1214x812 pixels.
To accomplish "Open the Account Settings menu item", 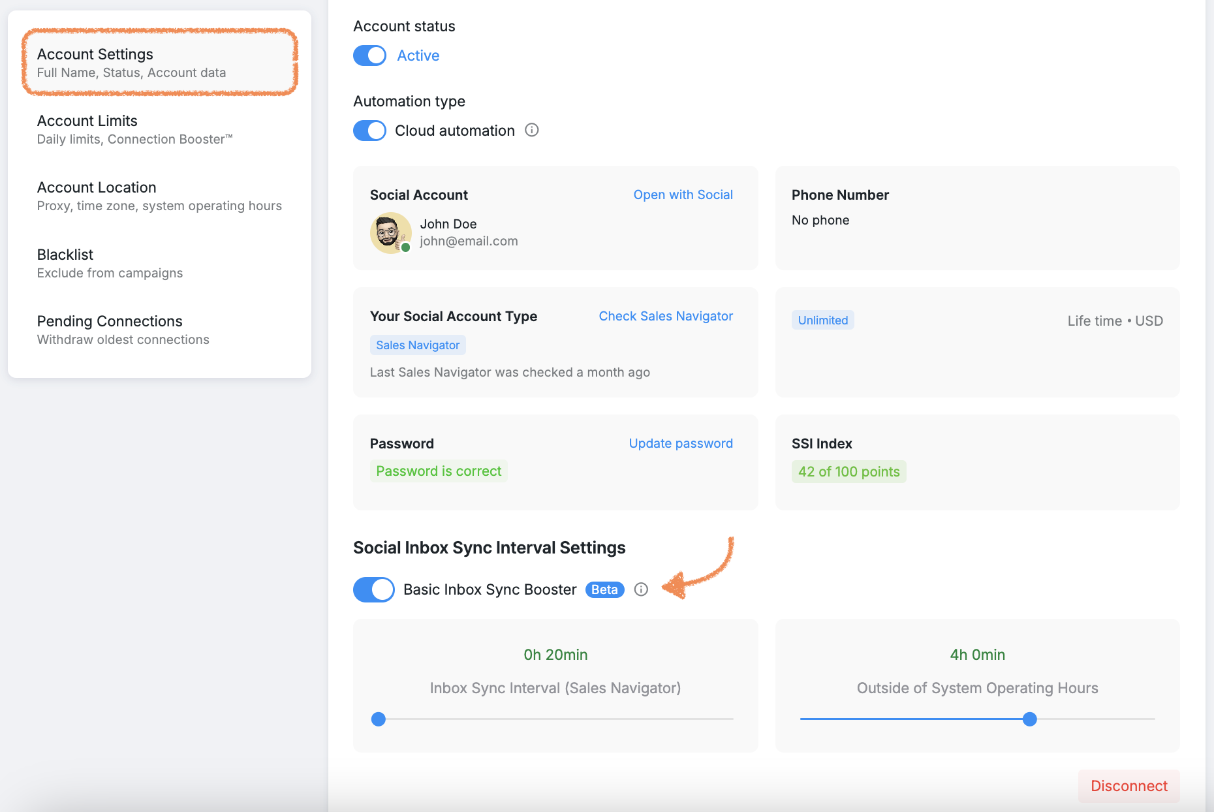I will pos(159,63).
